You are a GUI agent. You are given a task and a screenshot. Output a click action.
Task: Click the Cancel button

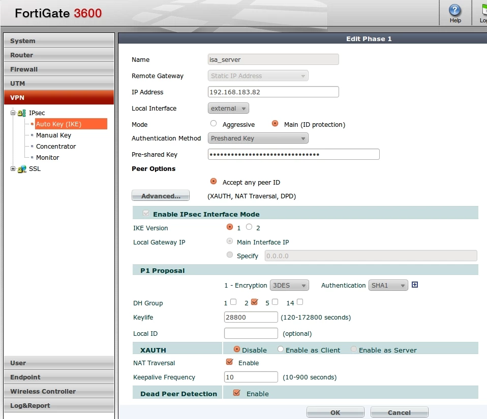point(399,412)
